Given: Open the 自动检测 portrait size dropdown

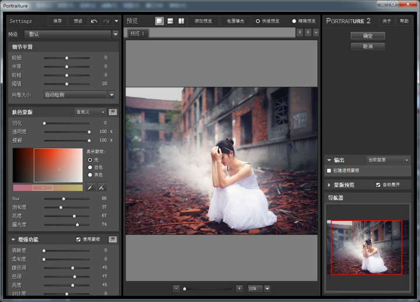Looking at the screenshot, I should click(x=79, y=95).
